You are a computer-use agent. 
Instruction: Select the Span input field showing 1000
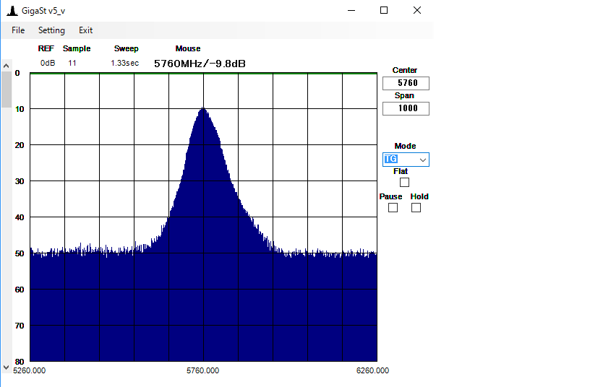coord(406,109)
